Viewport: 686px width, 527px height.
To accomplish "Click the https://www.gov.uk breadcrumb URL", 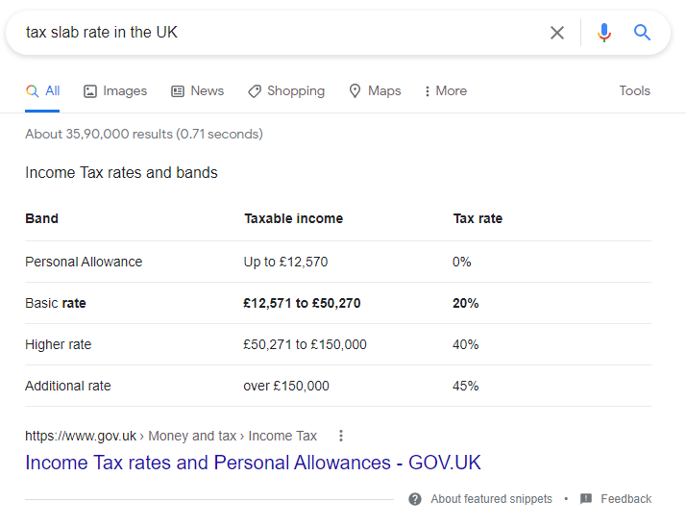I will point(81,436).
